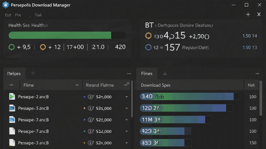Image resolution: width=266 pixels, height=149 pixels.
Task: Click the arrow in the Reand Fiatme column header
Action: [125, 85]
